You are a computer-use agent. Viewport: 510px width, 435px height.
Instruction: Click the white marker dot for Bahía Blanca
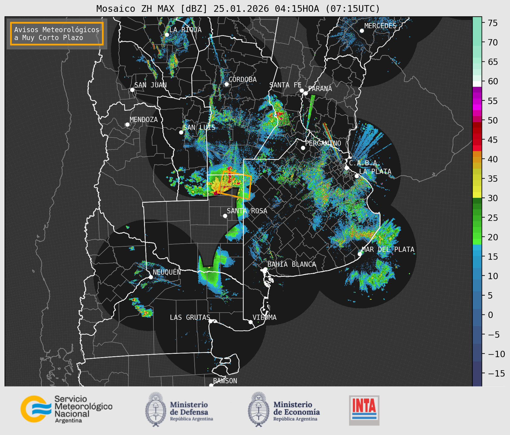click(265, 269)
